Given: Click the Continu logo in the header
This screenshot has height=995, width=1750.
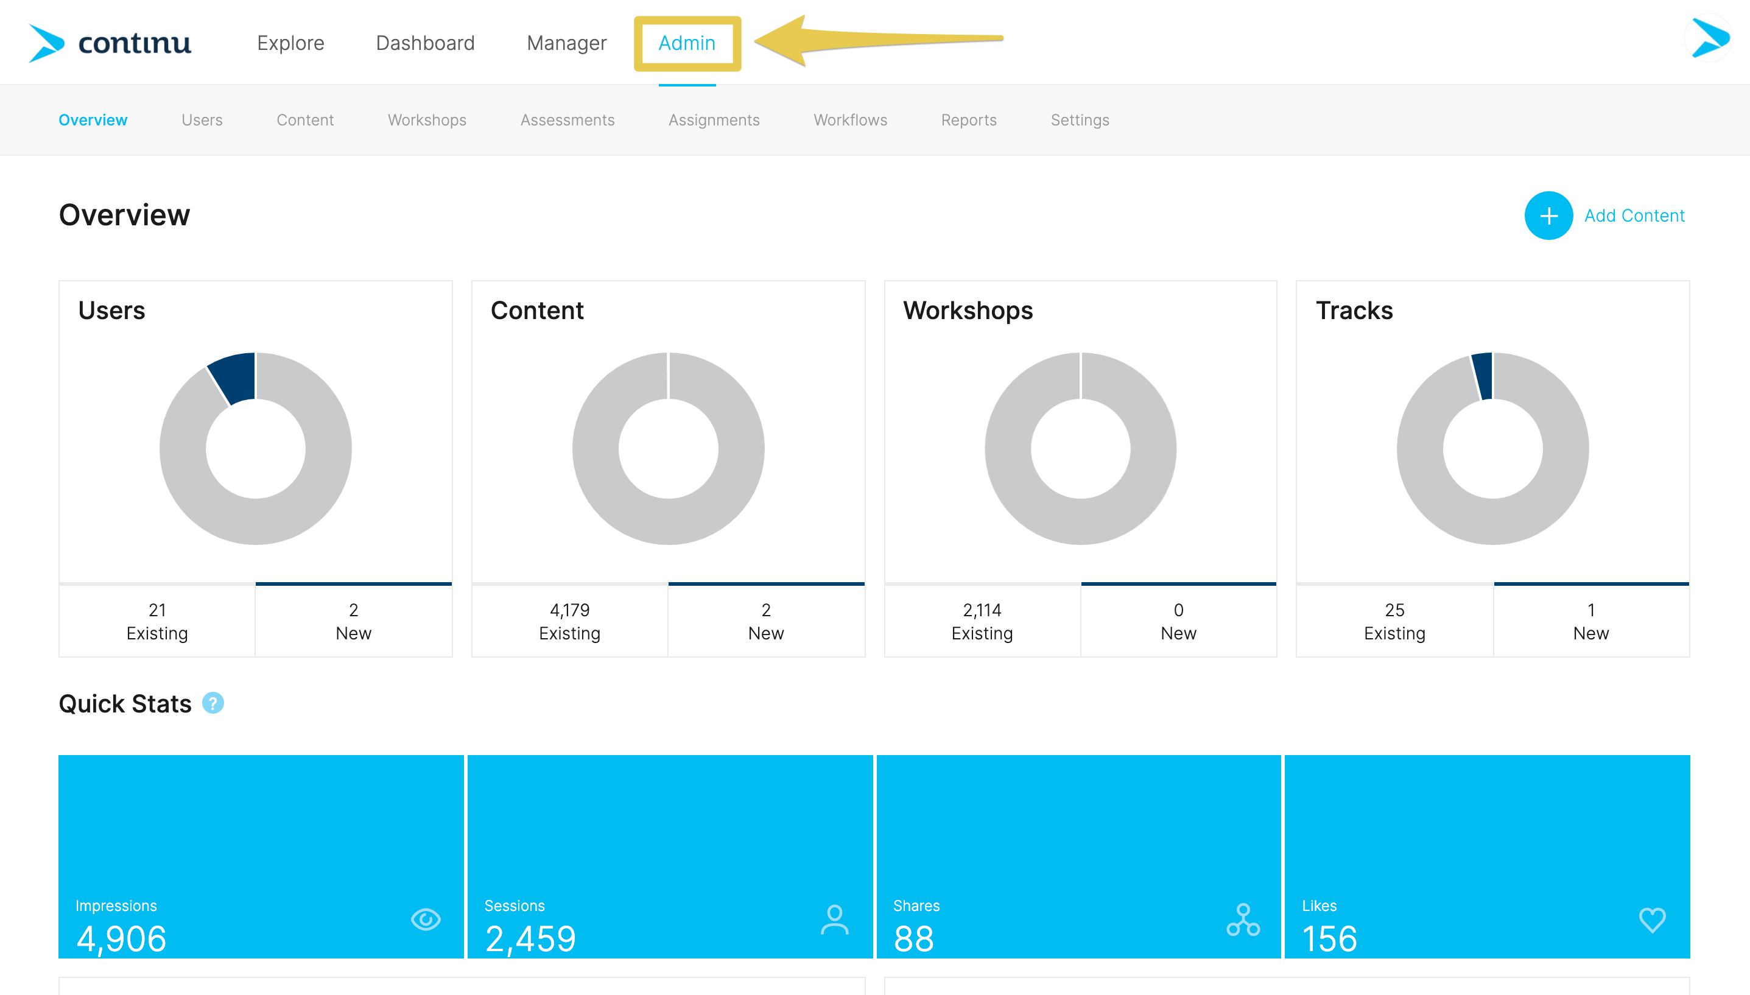Looking at the screenshot, I should (x=110, y=43).
